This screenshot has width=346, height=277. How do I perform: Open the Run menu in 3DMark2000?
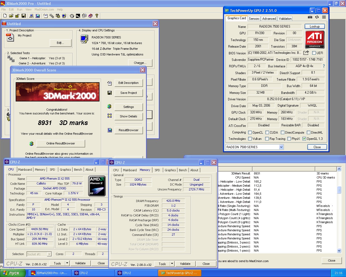20,9
